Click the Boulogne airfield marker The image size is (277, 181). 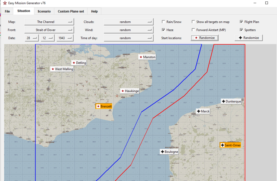169,152
